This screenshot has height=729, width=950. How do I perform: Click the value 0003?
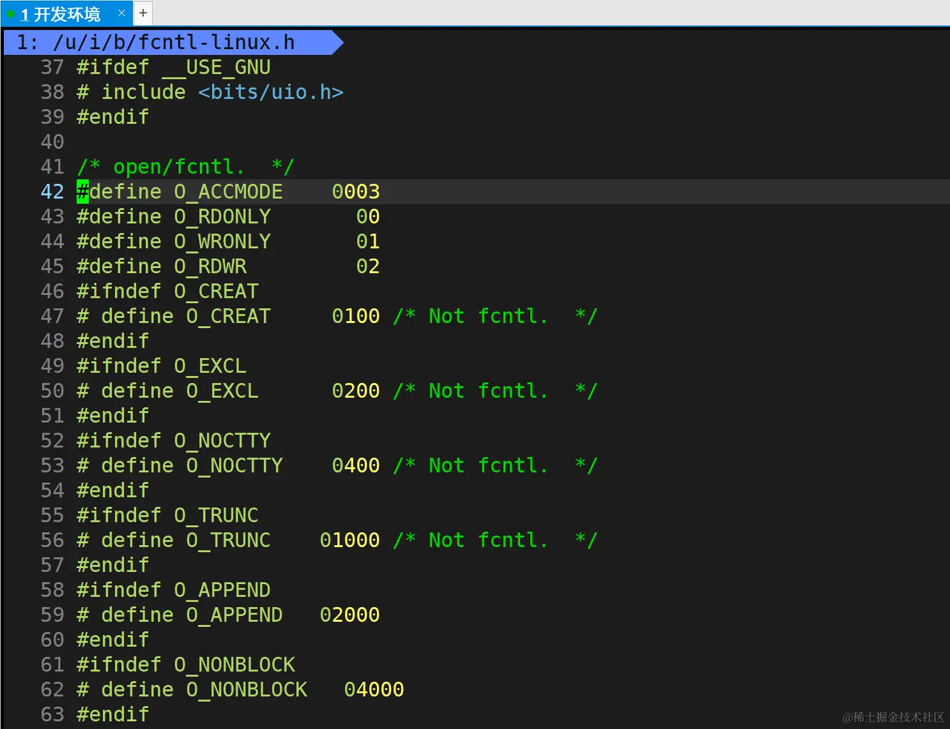coord(356,192)
